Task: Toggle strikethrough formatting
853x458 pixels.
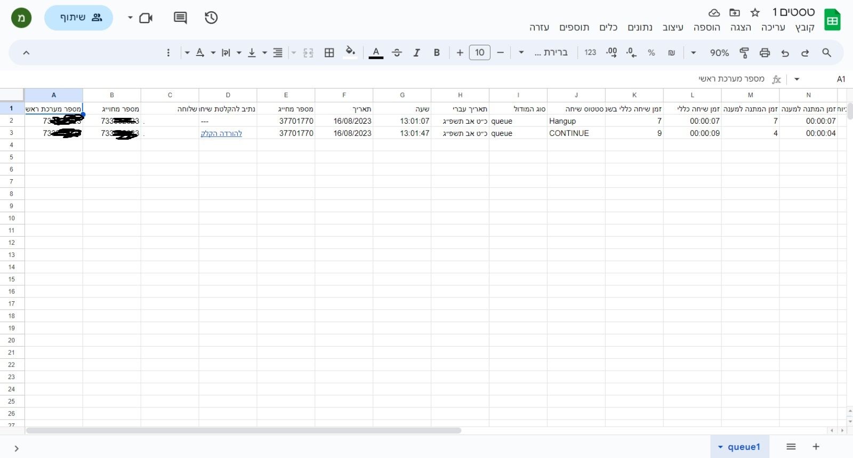Action: pos(397,52)
